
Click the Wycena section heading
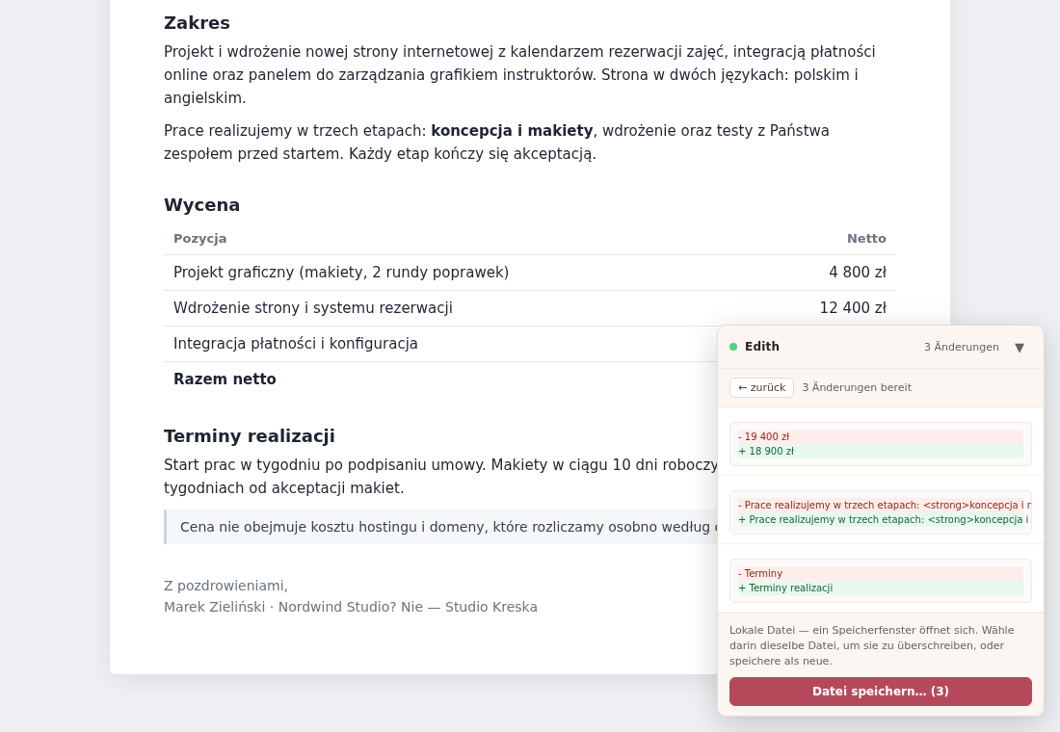click(x=201, y=205)
